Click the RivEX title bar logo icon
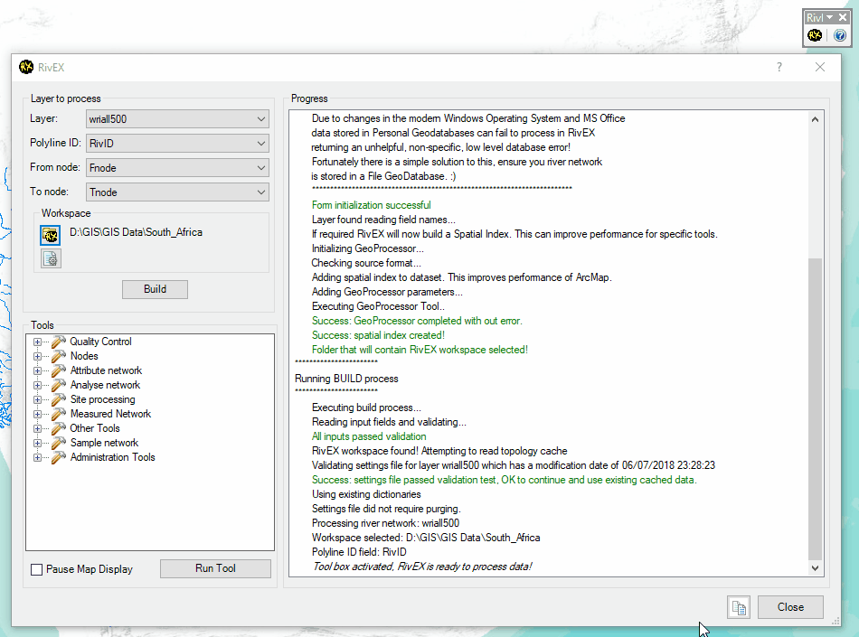The height and width of the screenshot is (637, 859). coord(25,67)
